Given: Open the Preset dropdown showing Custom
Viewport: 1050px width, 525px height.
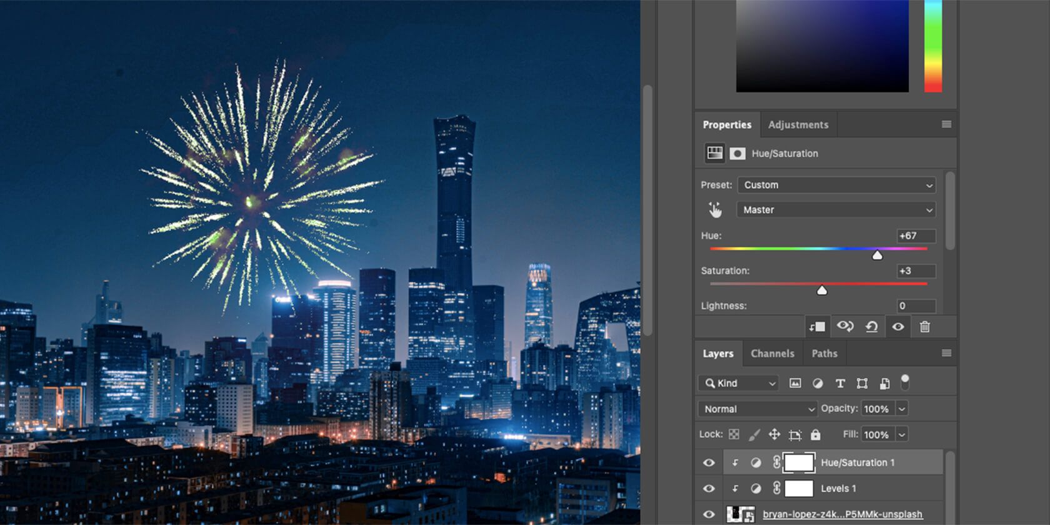Looking at the screenshot, I should pos(836,185).
